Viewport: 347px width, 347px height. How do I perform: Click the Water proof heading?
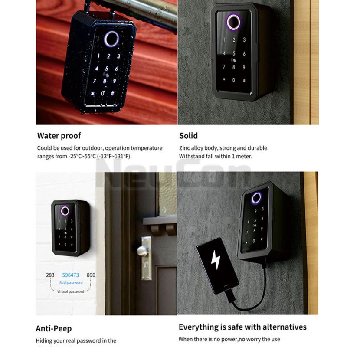(59, 136)
